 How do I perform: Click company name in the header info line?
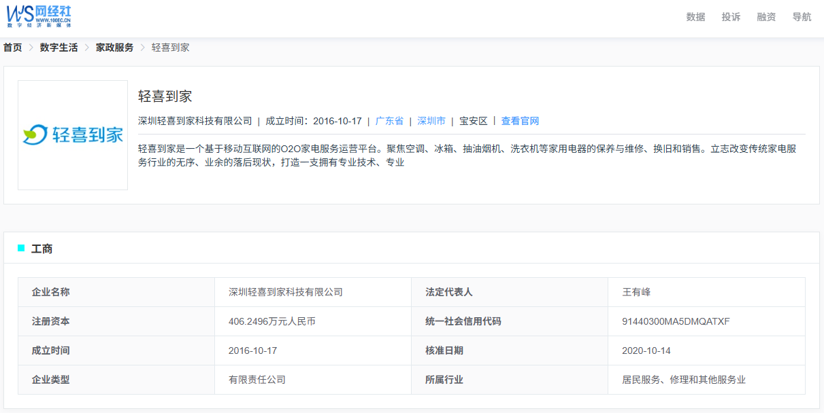click(195, 121)
